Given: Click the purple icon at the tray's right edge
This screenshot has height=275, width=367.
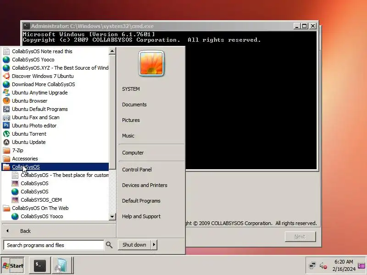Looking at the screenshot, I should coord(362,266).
